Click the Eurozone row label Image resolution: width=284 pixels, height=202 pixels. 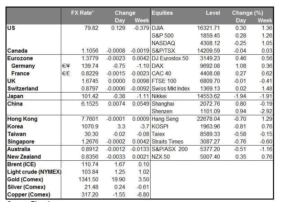(20, 59)
